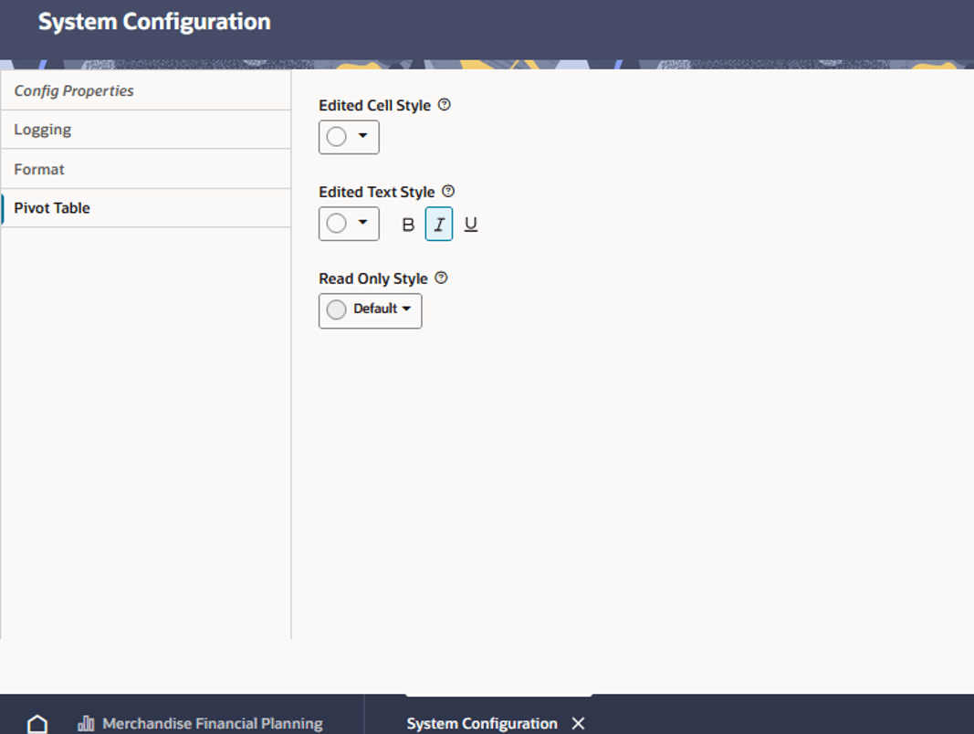Expand the Edited Cell Style dropdown arrow
Image resolution: width=974 pixels, height=734 pixels.
362,136
